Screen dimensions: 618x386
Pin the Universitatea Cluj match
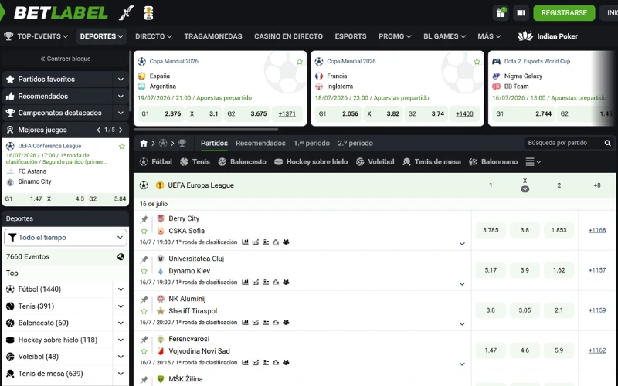pyautogui.click(x=144, y=259)
